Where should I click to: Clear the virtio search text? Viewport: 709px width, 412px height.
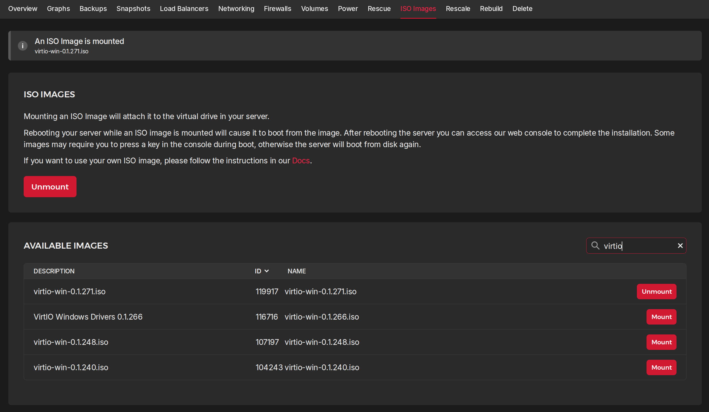coord(680,246)
